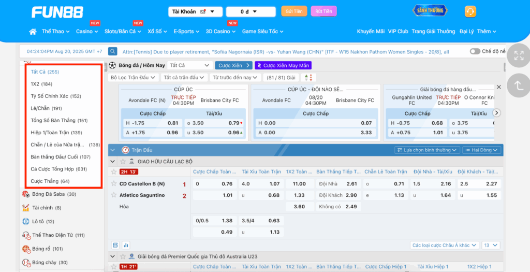Open the 0 đ balance dropdown
Image resolution: width=530 pixels, height=272 pixels.
coord(251,11)
